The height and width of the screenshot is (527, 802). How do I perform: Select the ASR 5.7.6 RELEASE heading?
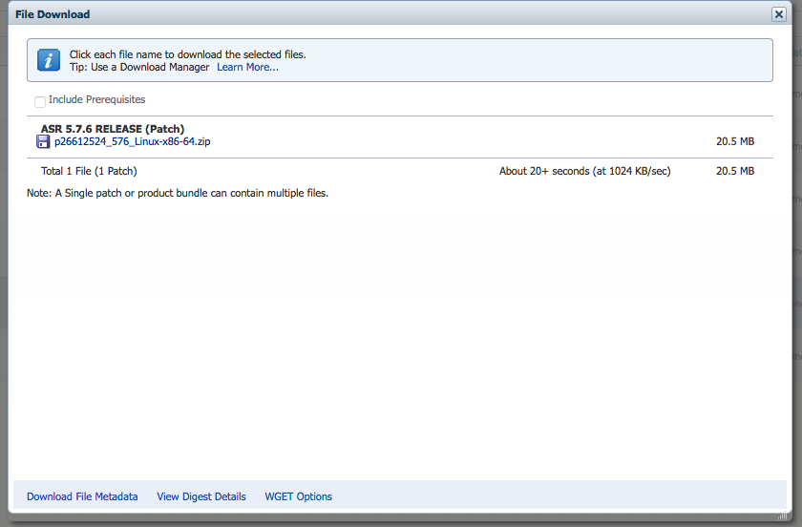pyautogui.click(x=113, y=129)
